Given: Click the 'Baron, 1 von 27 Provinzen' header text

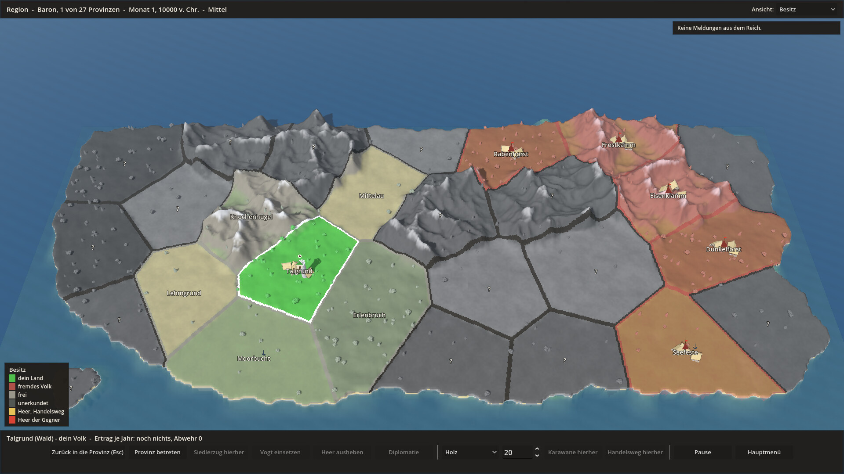Looking at the screenshot, I should click(78, 10).
